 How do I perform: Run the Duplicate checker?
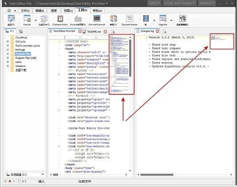coord(129,20)
